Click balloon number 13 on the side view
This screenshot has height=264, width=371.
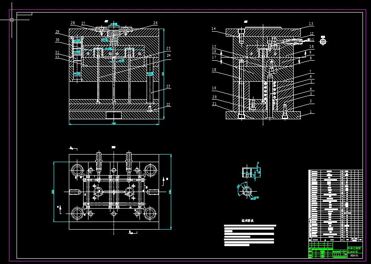(x=311, y=24)
